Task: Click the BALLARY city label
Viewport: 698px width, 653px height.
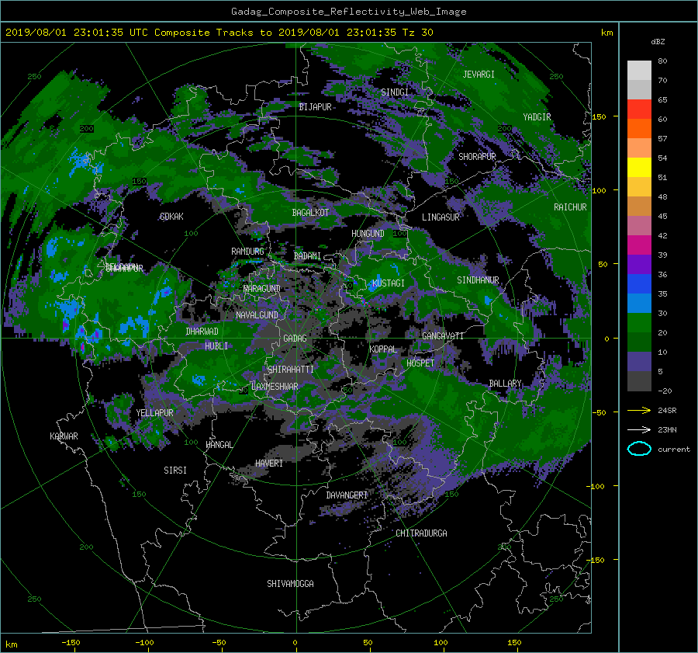Action: [505, 384]
